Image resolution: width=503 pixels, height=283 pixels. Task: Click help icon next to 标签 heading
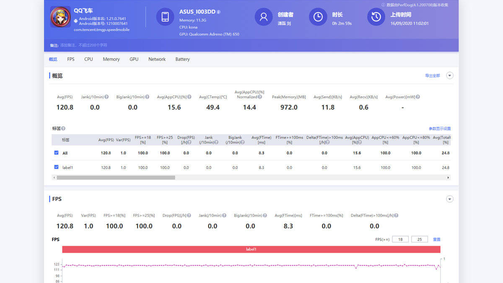tap(63, 129)
